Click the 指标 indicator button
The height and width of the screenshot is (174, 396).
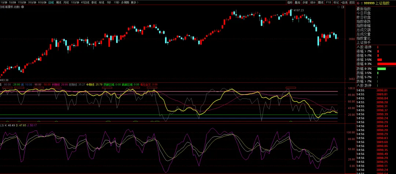[x=290, y=2]
